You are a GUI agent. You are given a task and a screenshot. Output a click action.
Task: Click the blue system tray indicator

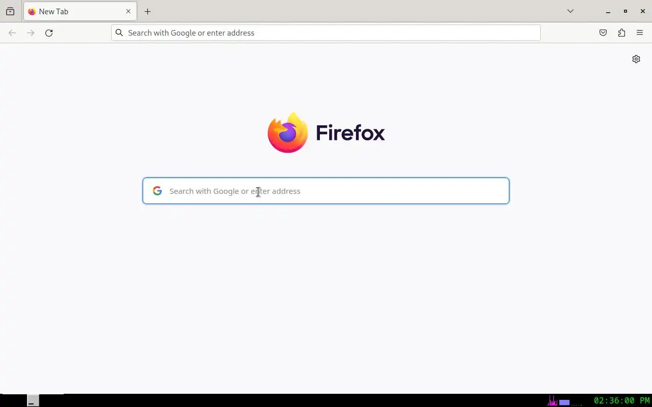[x=564, y=402]
